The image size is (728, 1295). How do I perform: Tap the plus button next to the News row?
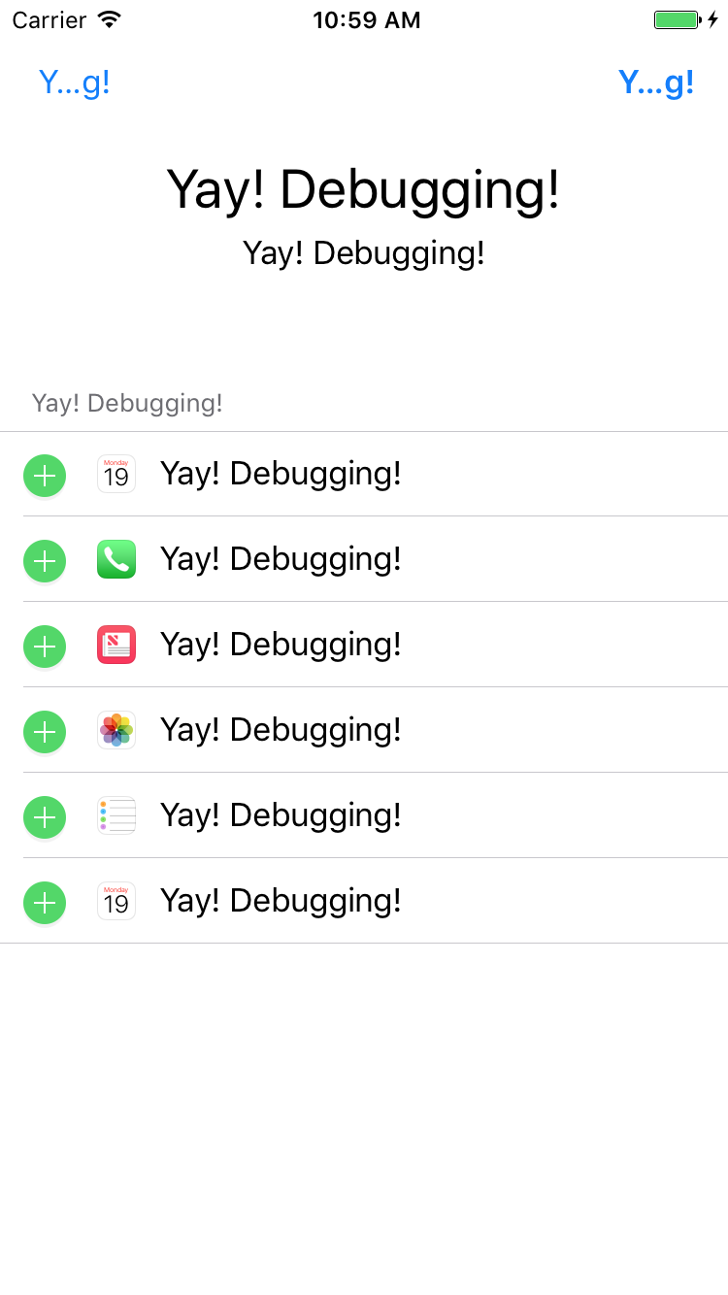coord(44,646)
